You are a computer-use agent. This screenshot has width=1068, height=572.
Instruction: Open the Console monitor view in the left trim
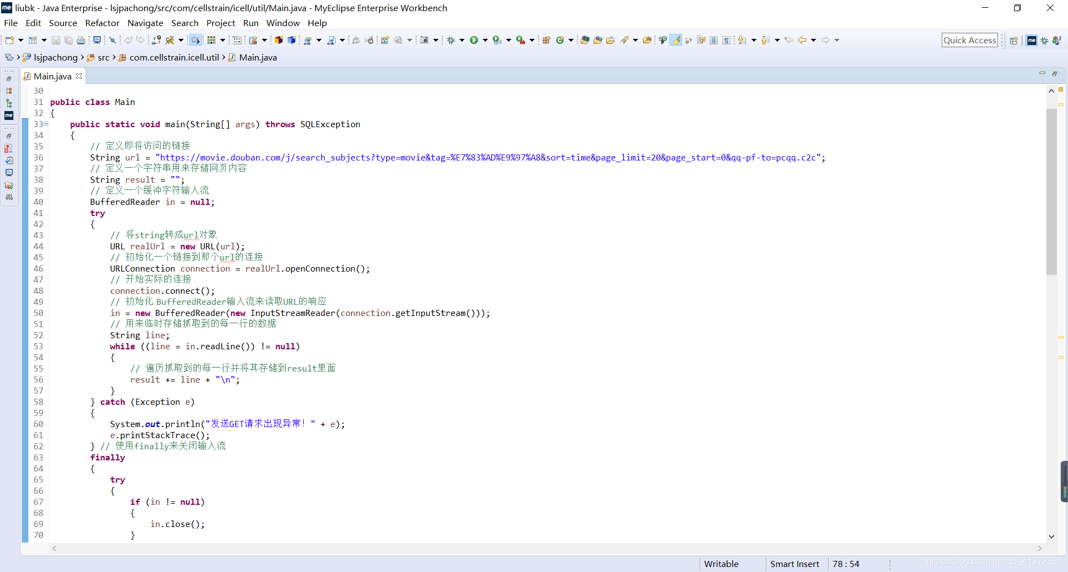click(9, 173)
